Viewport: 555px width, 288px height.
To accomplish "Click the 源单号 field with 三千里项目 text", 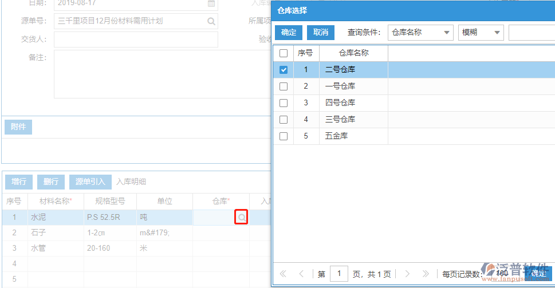I will click(136, 21).
